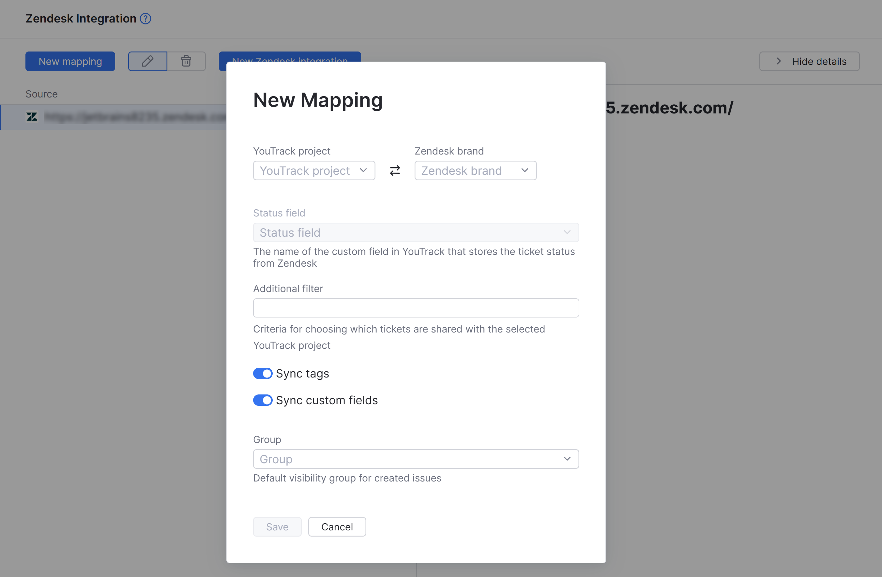This screenshot has width=882, height=577.
Task: Open the Zendesk brand dropdown
Action: click(476, 170)
